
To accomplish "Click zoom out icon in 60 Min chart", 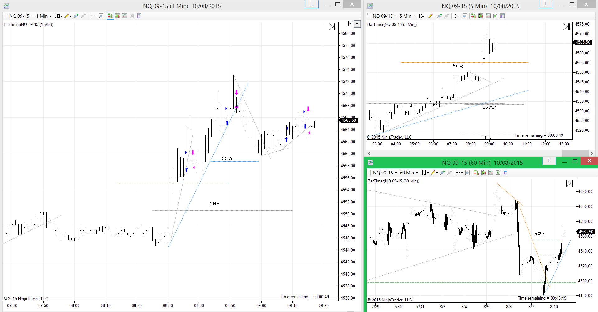I will pyautogui.click(x=449, y=173).
